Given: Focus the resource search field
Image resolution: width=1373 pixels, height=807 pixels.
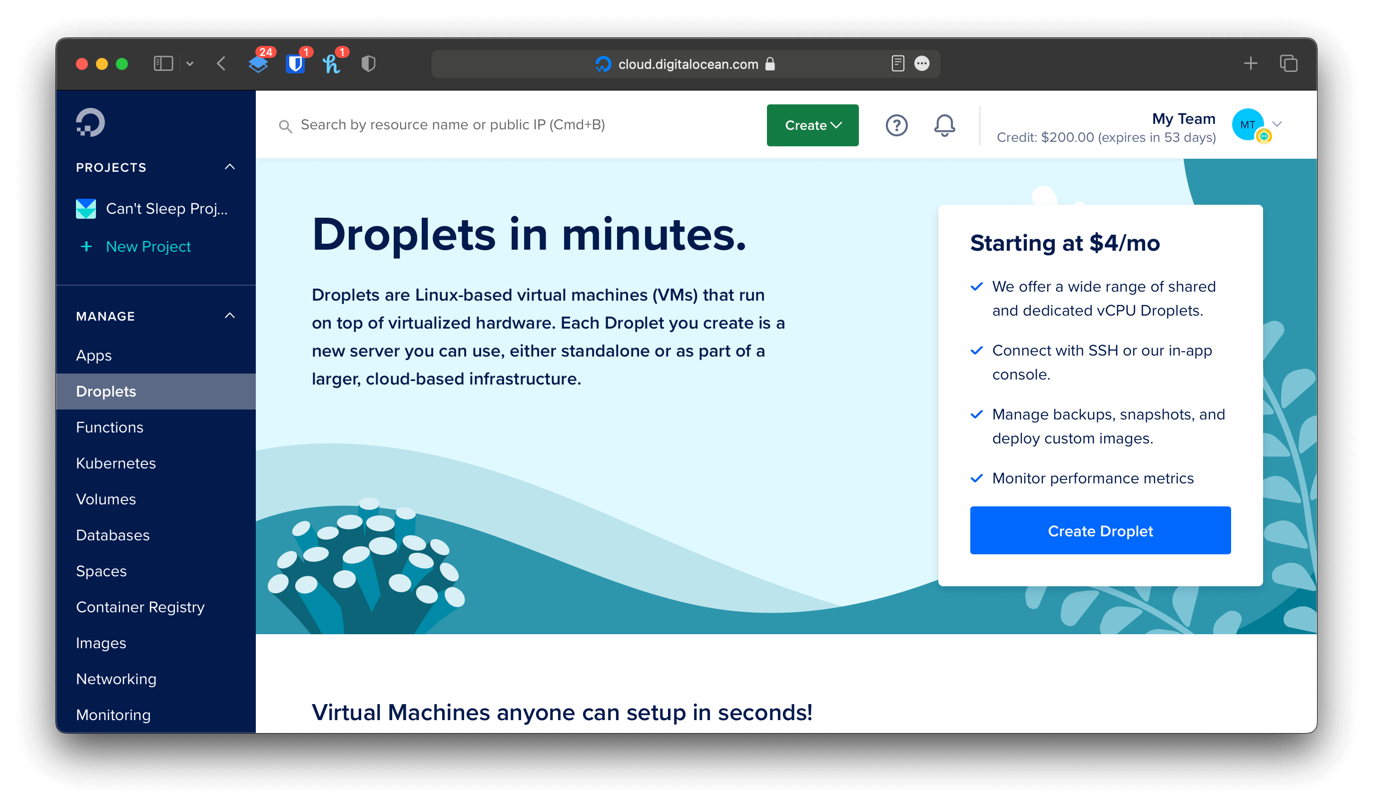Looking at the screenshot, I should (452, 125).
